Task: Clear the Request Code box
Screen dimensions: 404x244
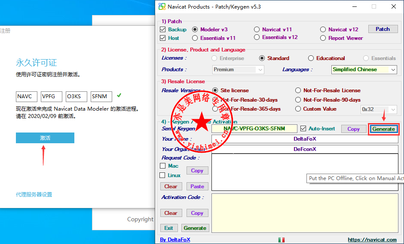Action: (x=171, y=187)
